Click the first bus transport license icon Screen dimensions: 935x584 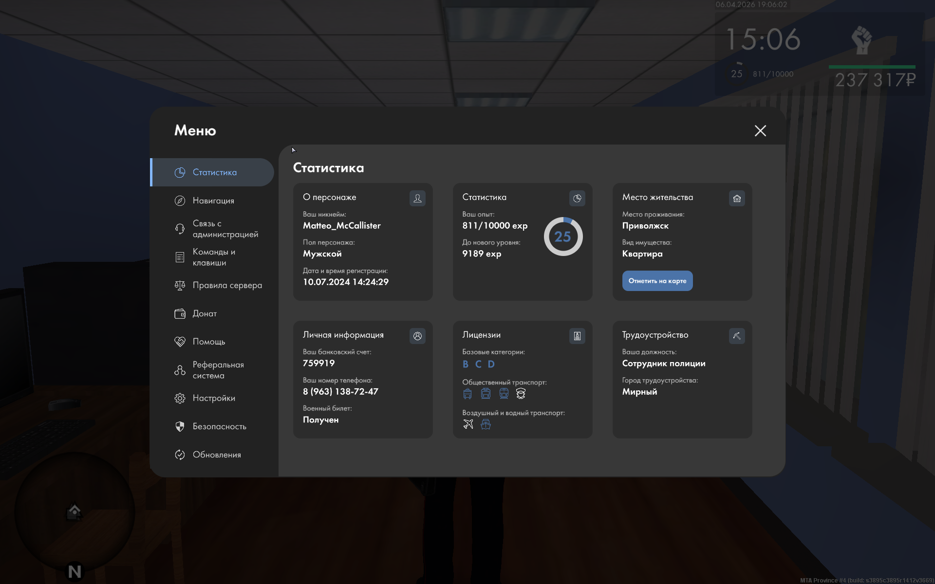tap(467, 394)
